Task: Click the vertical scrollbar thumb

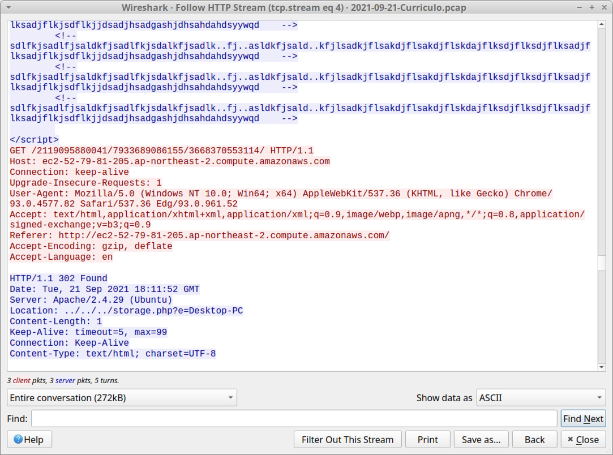Action: point(602,263)
